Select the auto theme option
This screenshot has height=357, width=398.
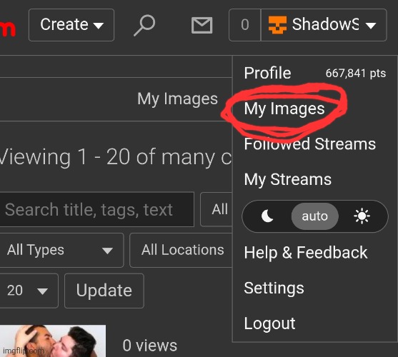[x=314, y=216]
